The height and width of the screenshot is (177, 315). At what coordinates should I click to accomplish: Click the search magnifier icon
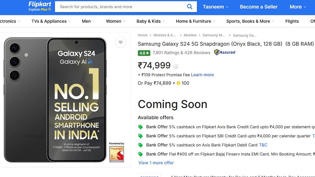pos(190,7)
